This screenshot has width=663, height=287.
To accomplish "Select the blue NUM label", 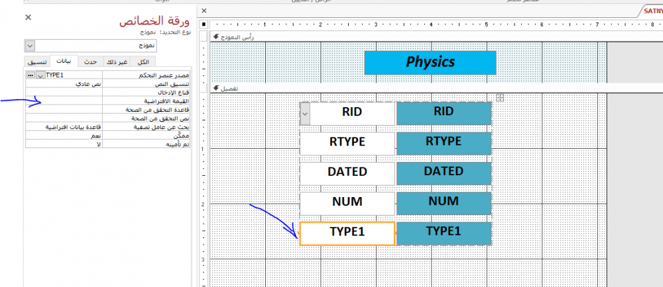I will tap(444, 203).
